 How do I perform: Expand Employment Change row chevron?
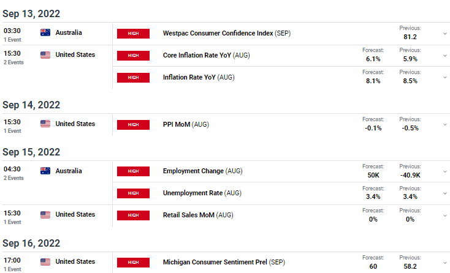click(445, 171)
